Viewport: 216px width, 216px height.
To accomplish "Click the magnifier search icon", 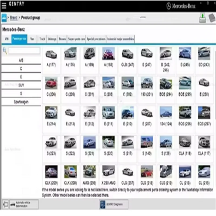I will [x=5, y=51].
